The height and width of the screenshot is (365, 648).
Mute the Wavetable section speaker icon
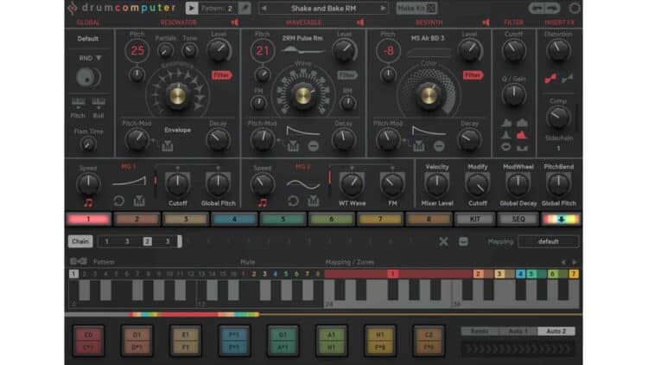pyautogui.click(x=360, y=22)
